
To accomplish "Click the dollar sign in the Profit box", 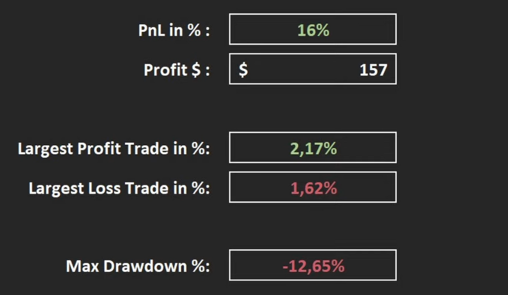I will pyautogui.click(x=243, y=70).
